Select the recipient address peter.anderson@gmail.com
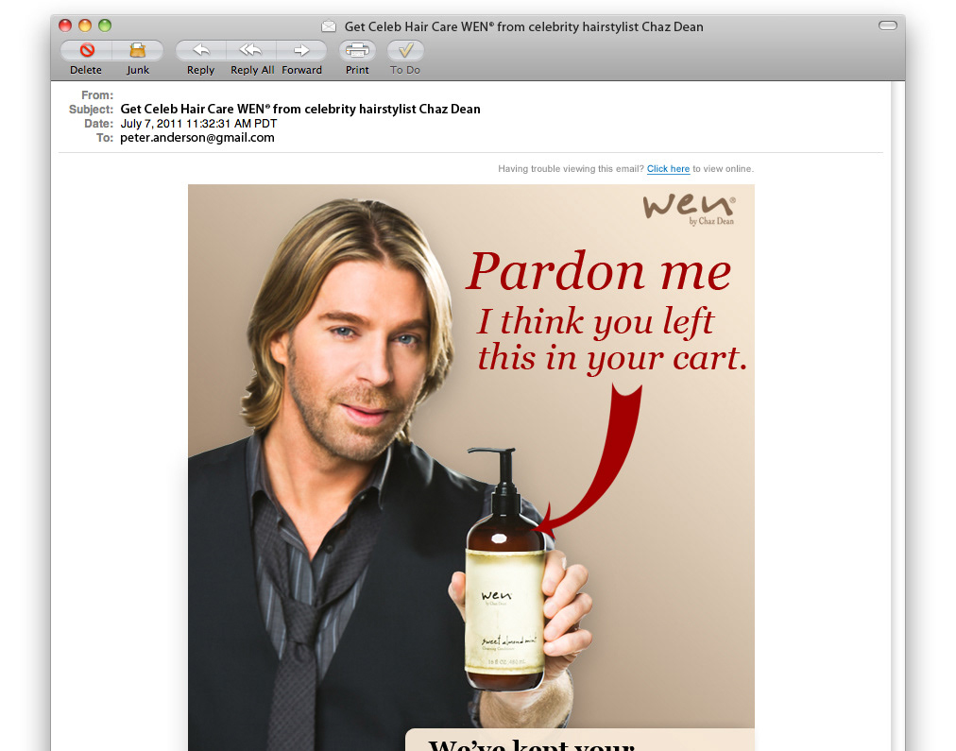 196,138
